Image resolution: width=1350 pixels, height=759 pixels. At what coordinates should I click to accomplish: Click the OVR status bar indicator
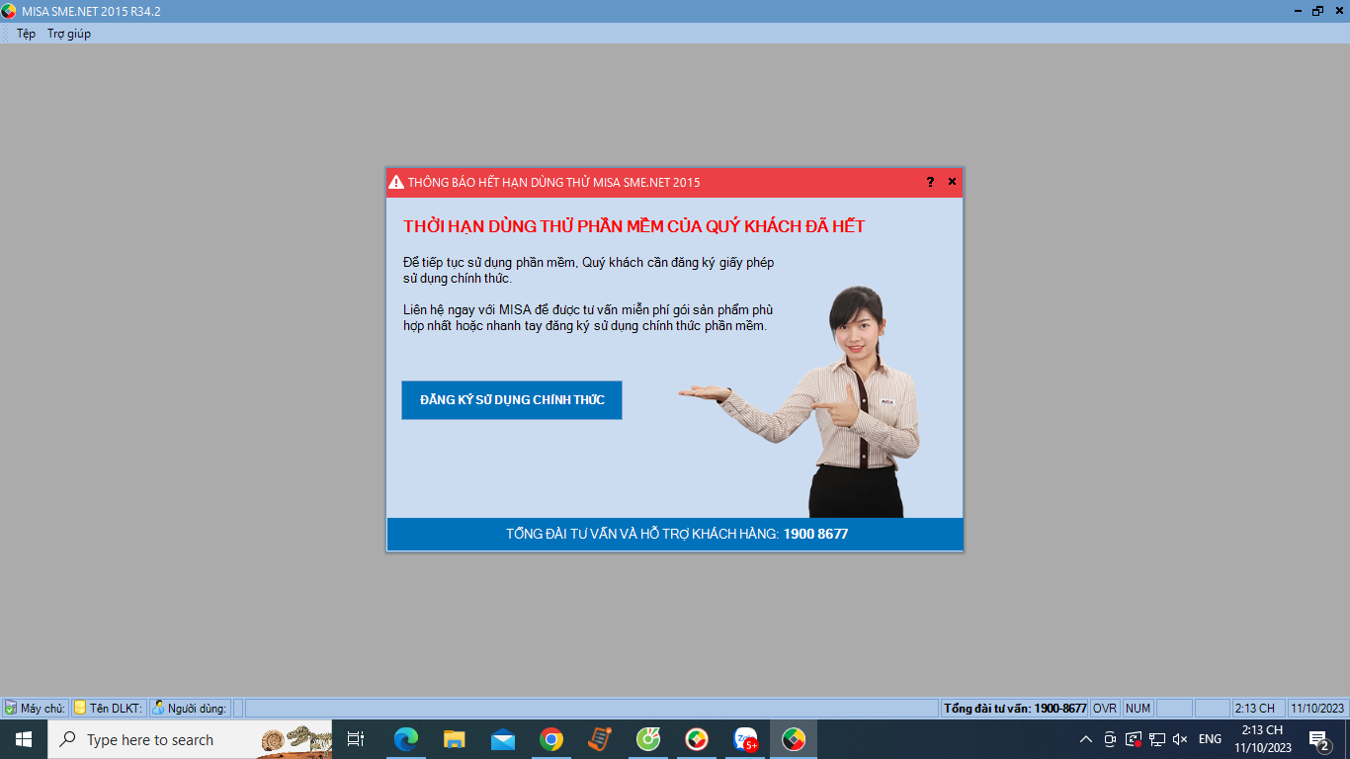(x=1105, y=708)
